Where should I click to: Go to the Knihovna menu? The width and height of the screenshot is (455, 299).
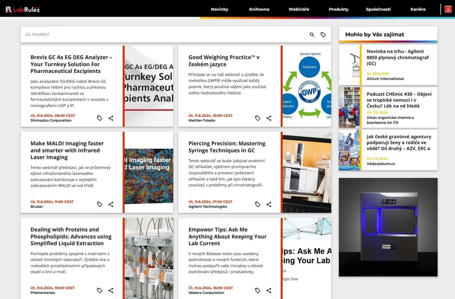coord(259,9)
